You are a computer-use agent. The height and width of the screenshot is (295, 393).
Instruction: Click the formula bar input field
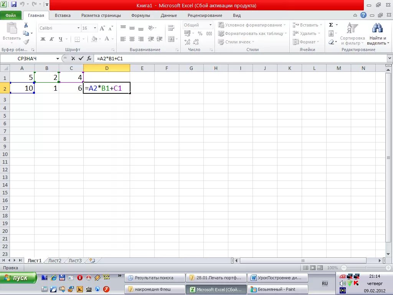(x=241, y=58)
